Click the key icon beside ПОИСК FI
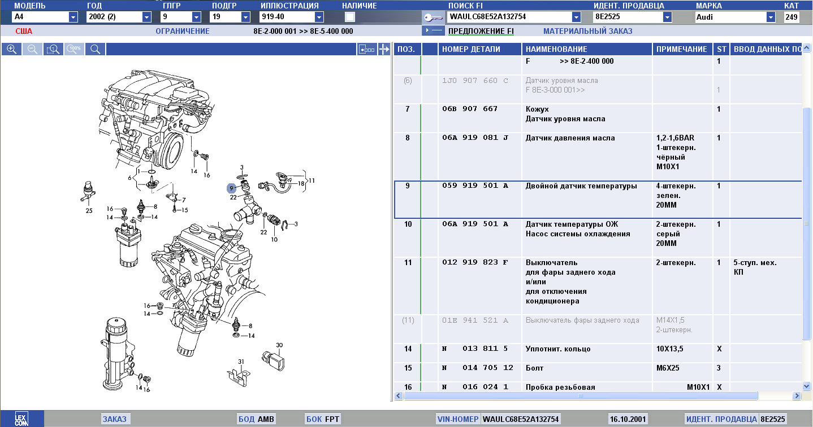The height and width of the screenshot is (427, 813). 433,17
